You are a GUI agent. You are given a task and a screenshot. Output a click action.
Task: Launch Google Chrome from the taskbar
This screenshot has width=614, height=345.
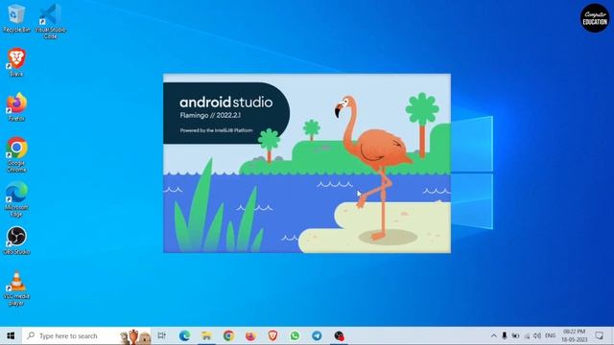228,335
